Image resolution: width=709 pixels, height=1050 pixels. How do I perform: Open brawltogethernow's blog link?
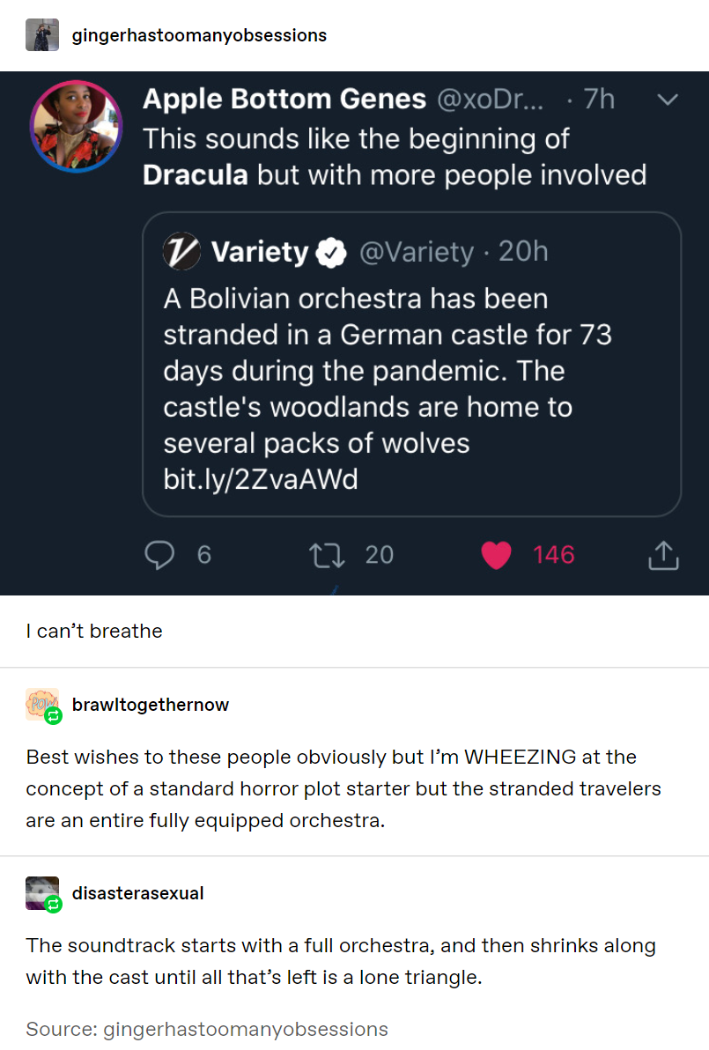pyautogui.click(x=151, y=705)
